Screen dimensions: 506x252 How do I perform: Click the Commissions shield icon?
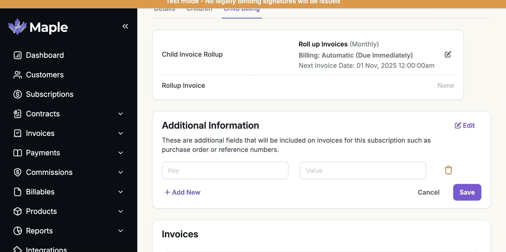tap(17, 172)
